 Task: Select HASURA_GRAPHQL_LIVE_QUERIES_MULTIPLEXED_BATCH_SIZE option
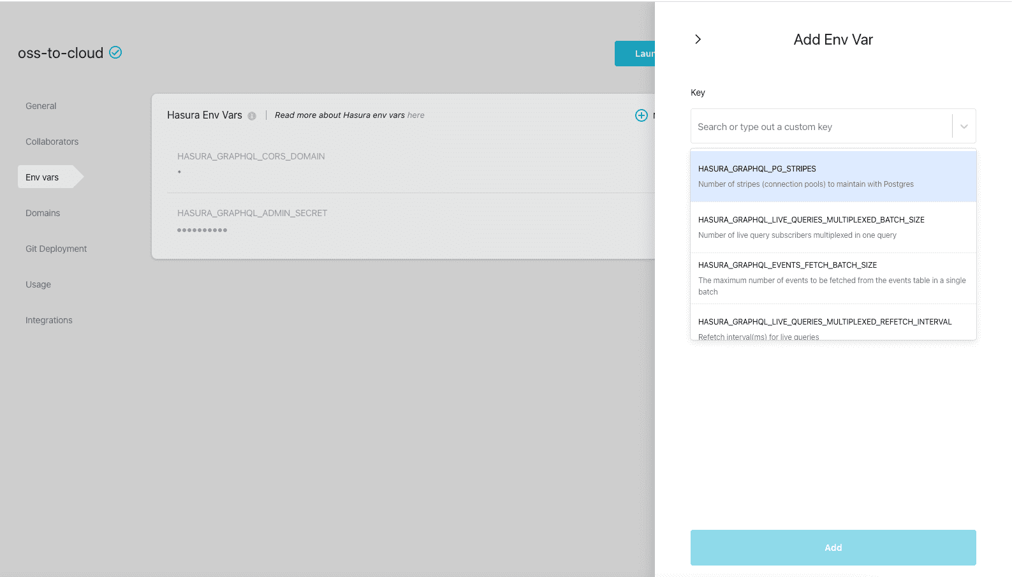point(833,228)
